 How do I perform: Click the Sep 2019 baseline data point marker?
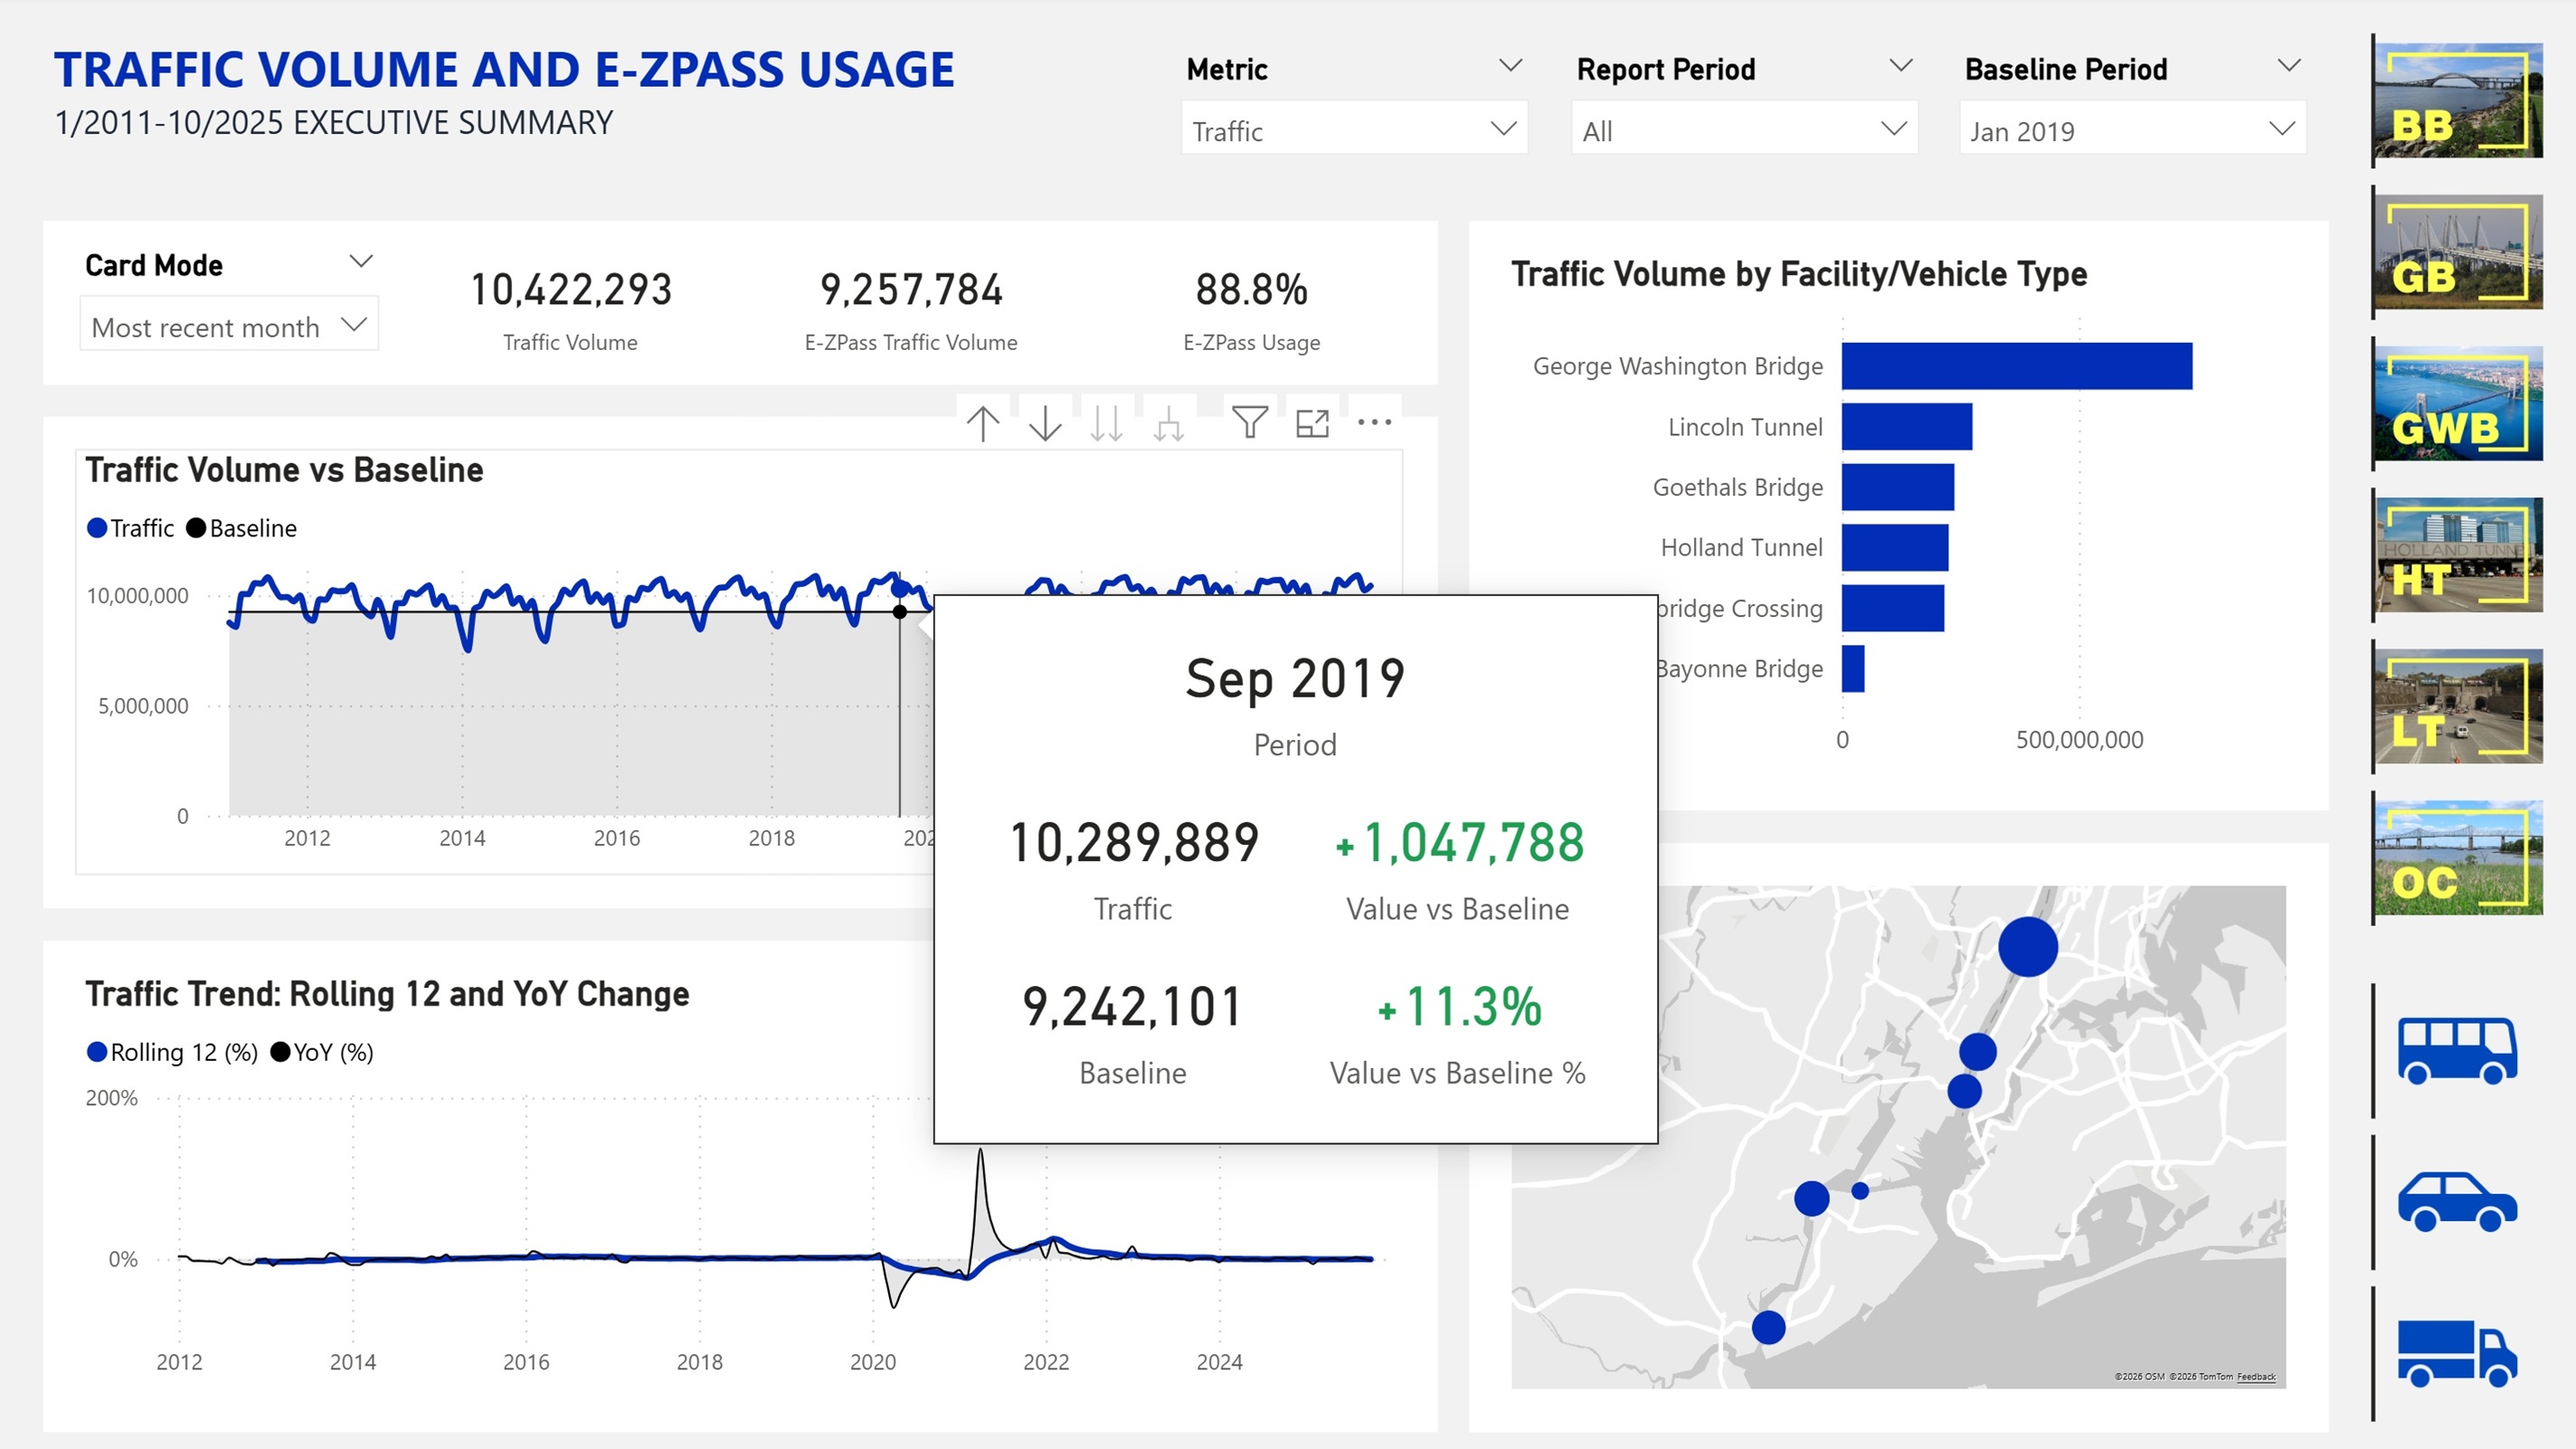point(900,611)
